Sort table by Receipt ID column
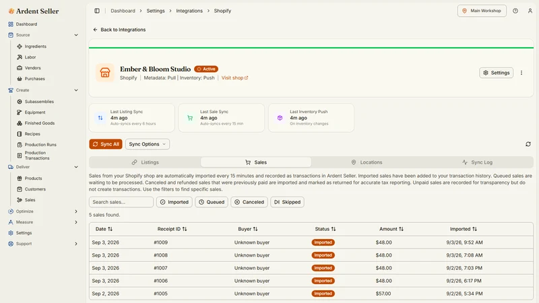Viewport: 539px width, 303px height. [x=172, y=229]
